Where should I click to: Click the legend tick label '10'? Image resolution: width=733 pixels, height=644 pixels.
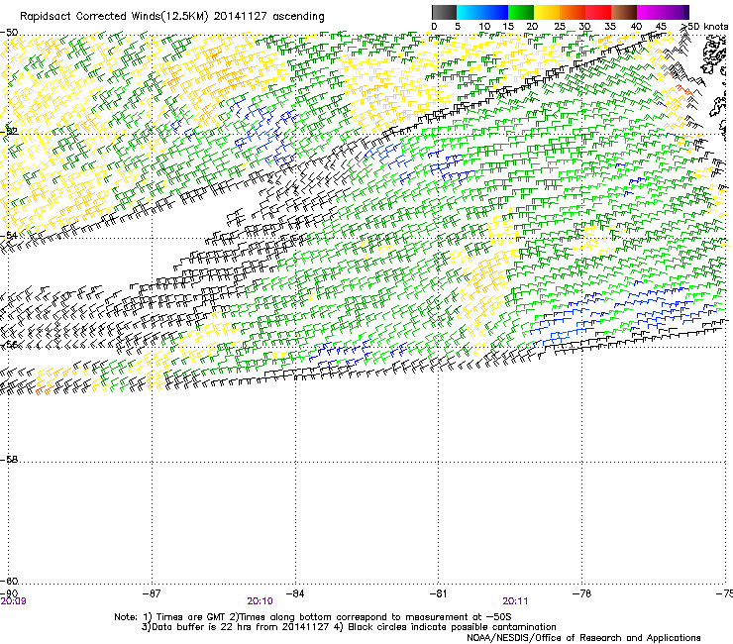click(484, 27)
